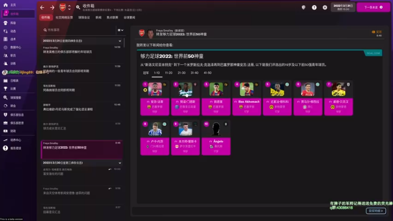Open the help question mark icon
Screen dimensions: 393x221
click(314, 7)
